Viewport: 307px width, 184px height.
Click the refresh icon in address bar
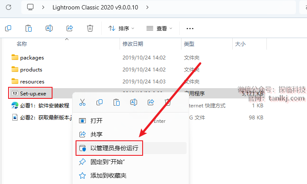click(9, 7)
